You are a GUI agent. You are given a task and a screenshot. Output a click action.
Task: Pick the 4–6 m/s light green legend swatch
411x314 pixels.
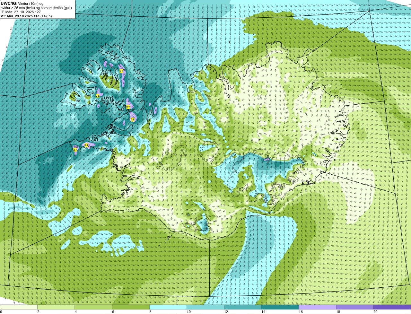click(93, 307)
